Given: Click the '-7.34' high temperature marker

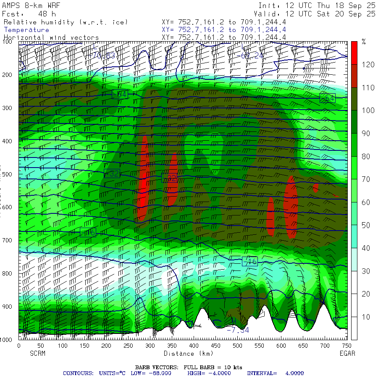Looking at the screenshot, I should click(238, 330).
